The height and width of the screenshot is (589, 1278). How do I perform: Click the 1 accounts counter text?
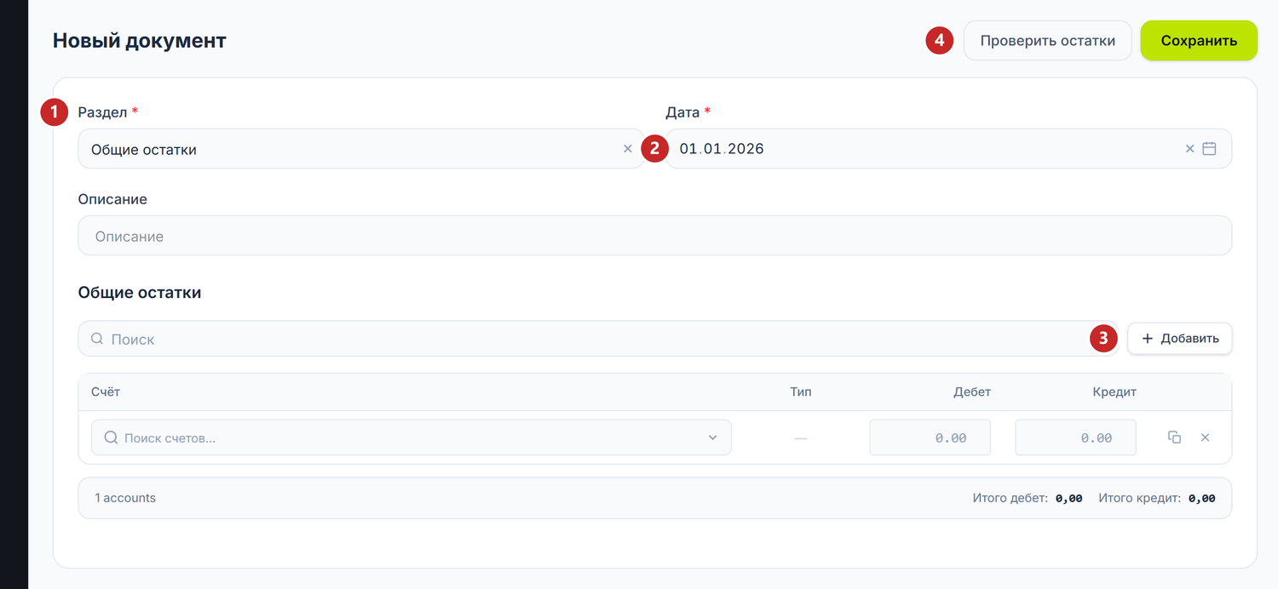(x=125, y=498)
